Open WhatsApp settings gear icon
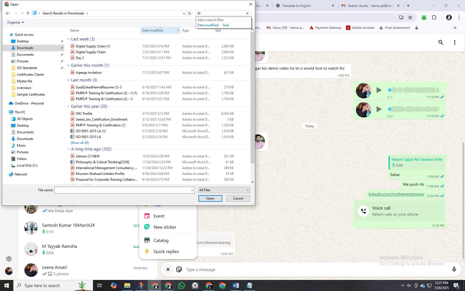Image resolution: width=465 pixels, height=291 pixels. click(9, 259)
